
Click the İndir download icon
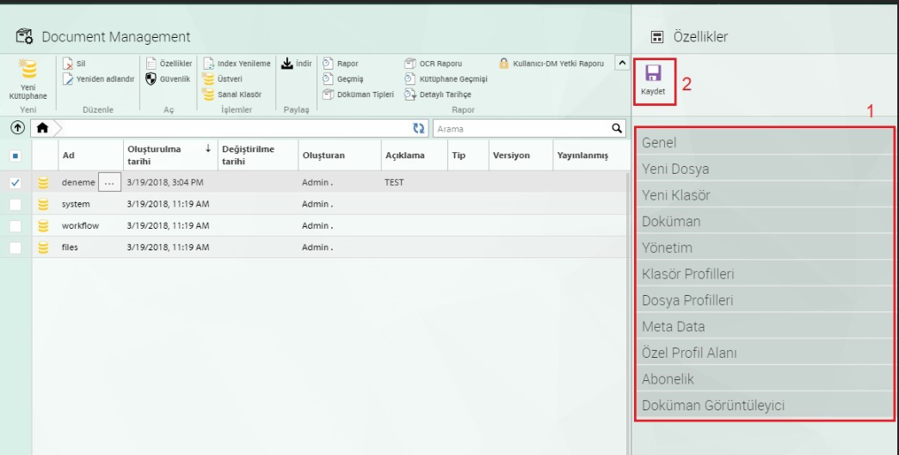point(287,64)
